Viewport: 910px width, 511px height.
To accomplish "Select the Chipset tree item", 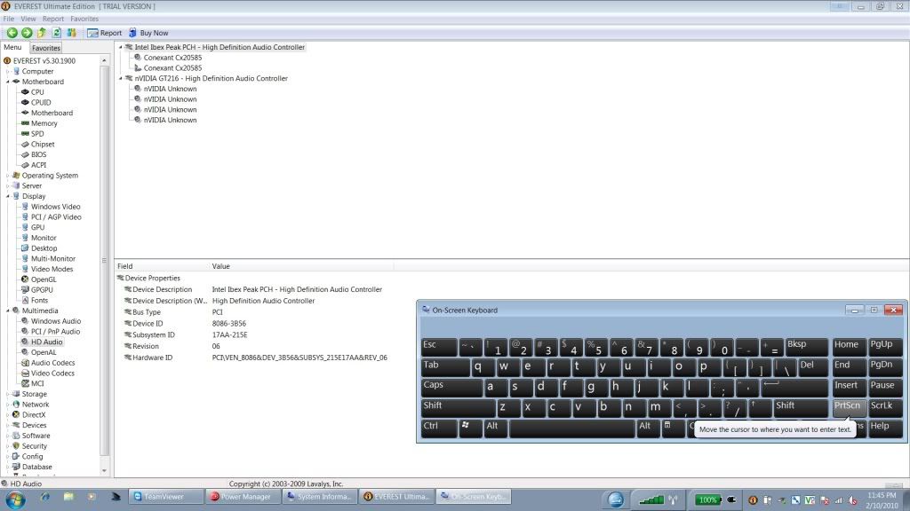I will (x=43, y=145).
